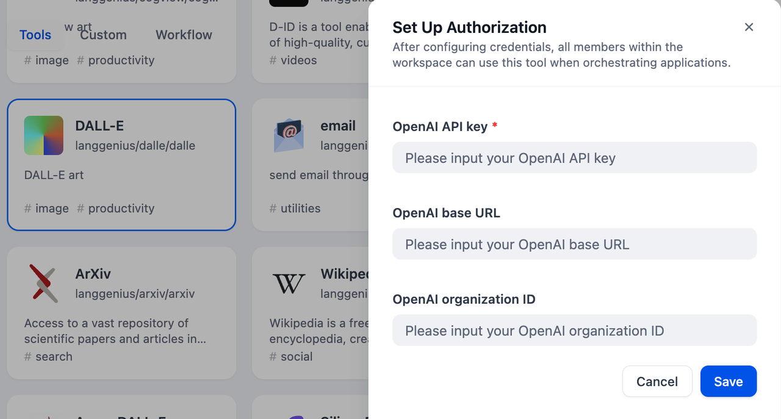Open the Custom tab

click(103, 35)
